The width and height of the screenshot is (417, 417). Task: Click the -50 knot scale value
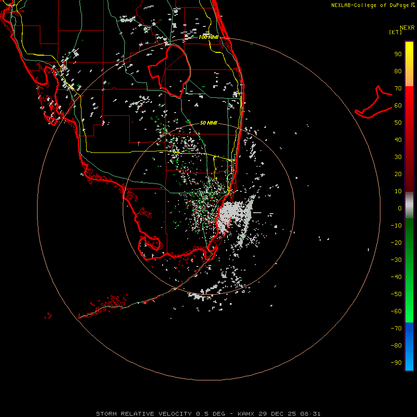pyautogui.click(x=396, y=294)
